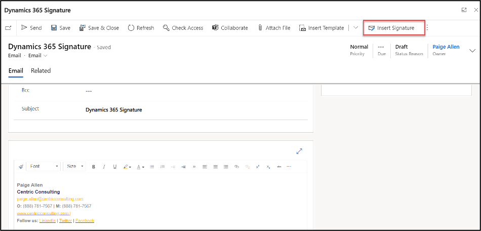Expand the header details chevron

[x=472, y=51]
